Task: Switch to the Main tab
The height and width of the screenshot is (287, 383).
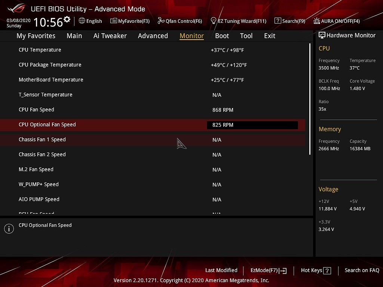Action: tap(74, 36)
